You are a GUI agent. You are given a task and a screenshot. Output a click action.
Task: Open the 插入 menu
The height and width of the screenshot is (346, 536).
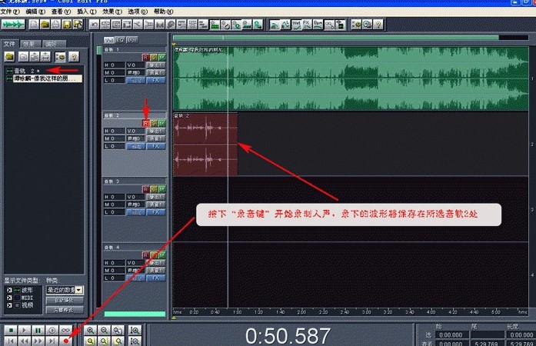(87, 12)
